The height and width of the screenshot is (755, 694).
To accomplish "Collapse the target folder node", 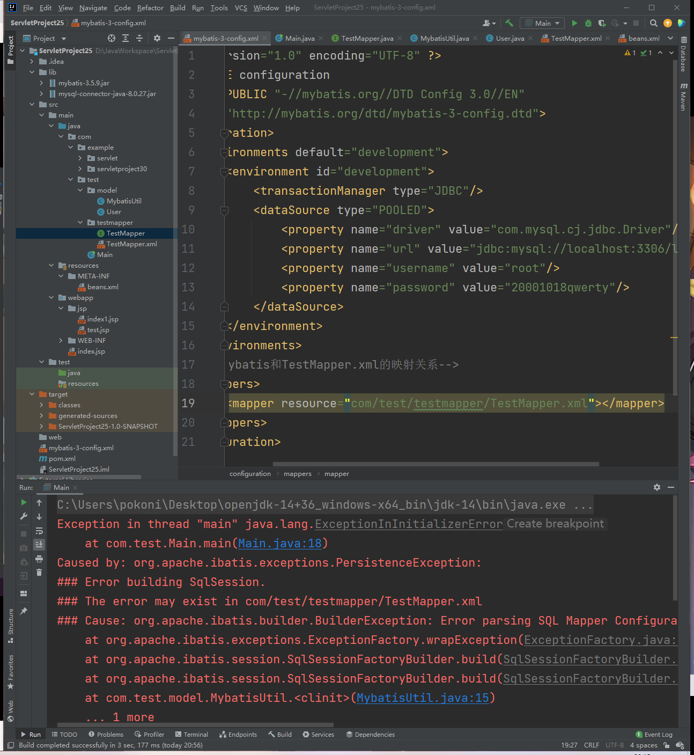I will (x=32, y=394).
